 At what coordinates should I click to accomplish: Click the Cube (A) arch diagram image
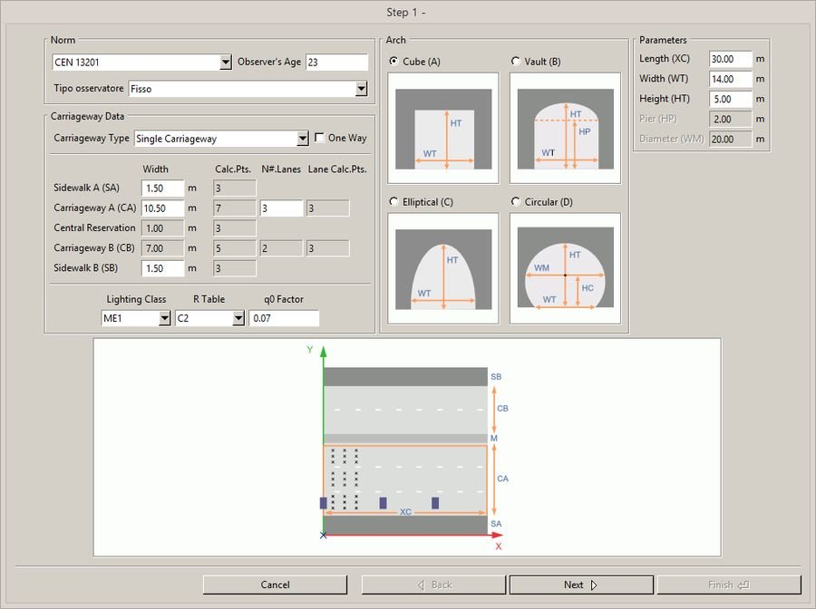(442, 129)
